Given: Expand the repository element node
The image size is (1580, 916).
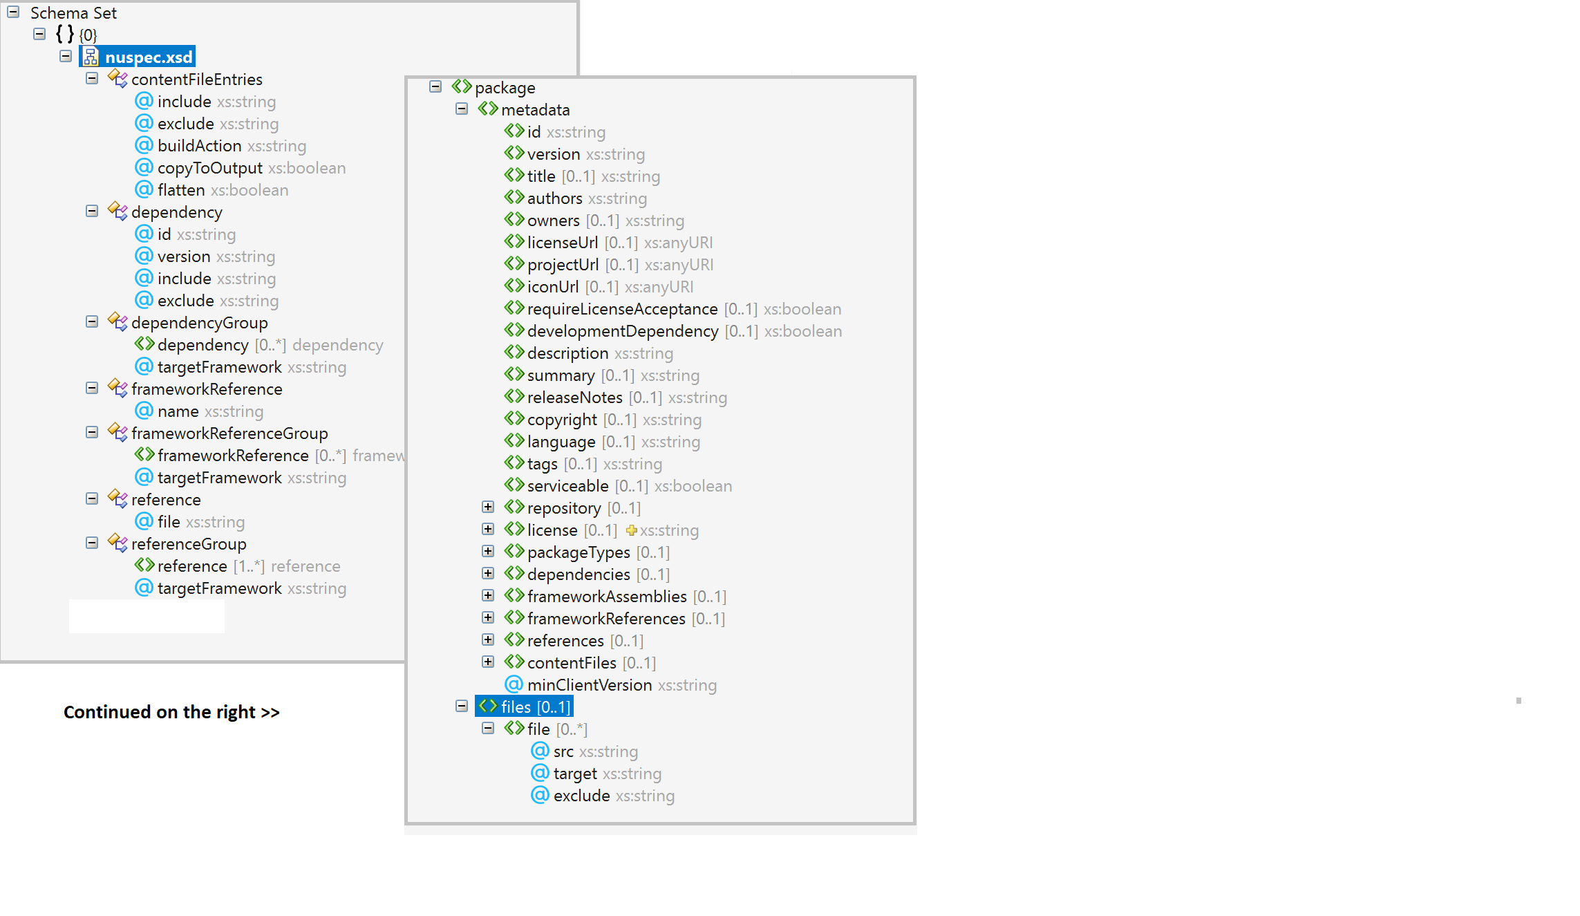Looking at the screenshot, I should pos(487,507).
